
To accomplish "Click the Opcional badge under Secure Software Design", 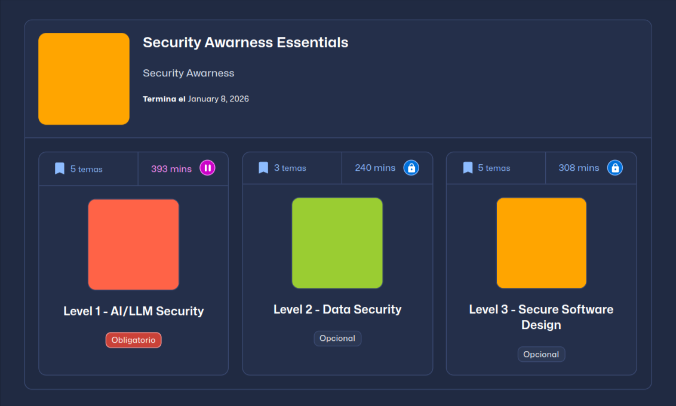I will point(541,355).
